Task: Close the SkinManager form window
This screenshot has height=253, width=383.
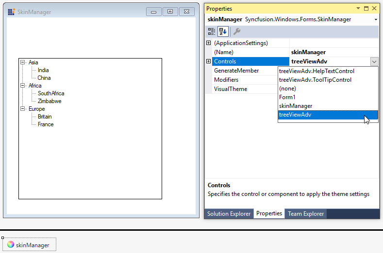Action: 186,12
